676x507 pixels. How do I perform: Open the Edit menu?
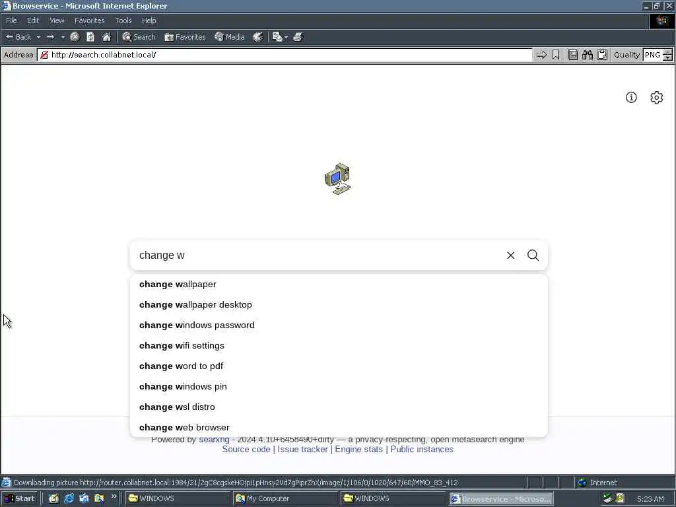(x=33, y=20)
